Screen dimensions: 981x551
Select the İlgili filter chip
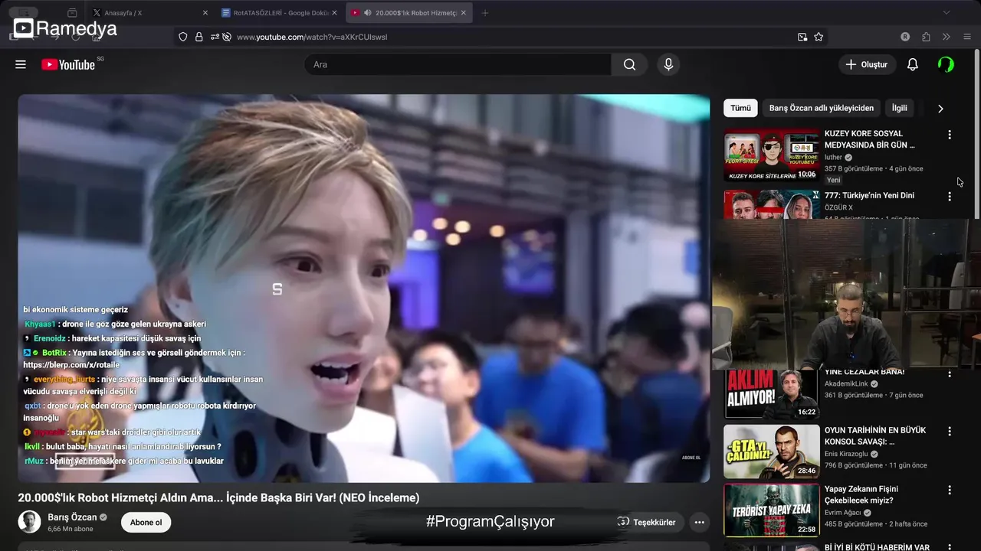(x=899, y=108)
